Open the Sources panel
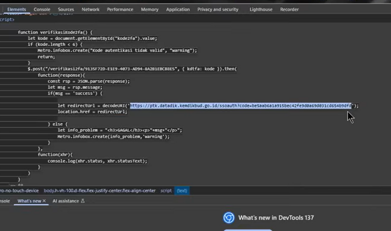 point(66,9)
